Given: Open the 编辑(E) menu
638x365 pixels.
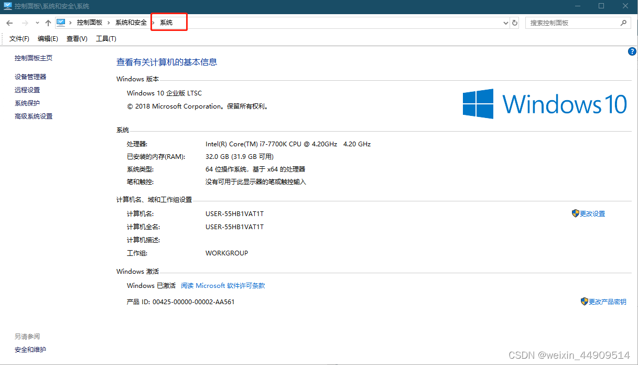Looking at the screenshot, I should click(x=48, y=39).
